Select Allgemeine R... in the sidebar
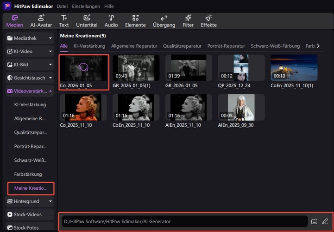334x232 pixels. tap(30, 118)
